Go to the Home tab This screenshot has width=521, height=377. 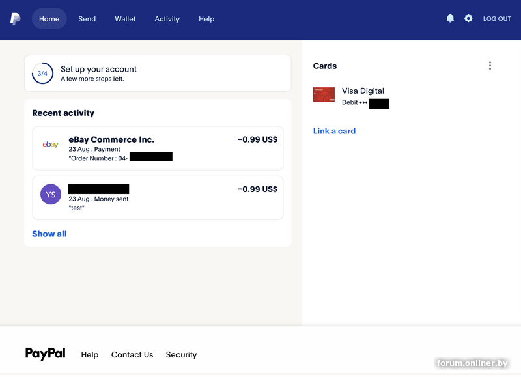pos(49,19)
